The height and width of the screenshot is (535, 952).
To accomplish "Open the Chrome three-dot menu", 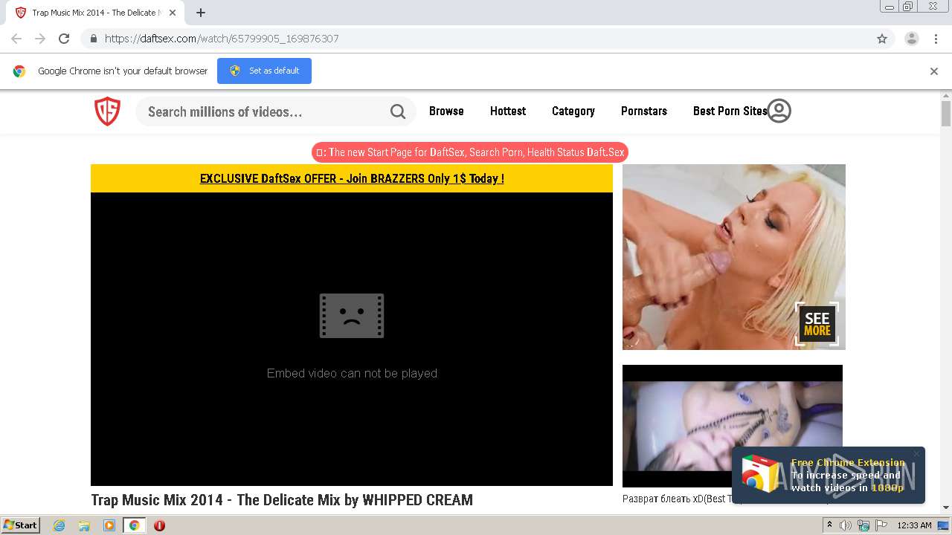I will click(x=936, y=39).
